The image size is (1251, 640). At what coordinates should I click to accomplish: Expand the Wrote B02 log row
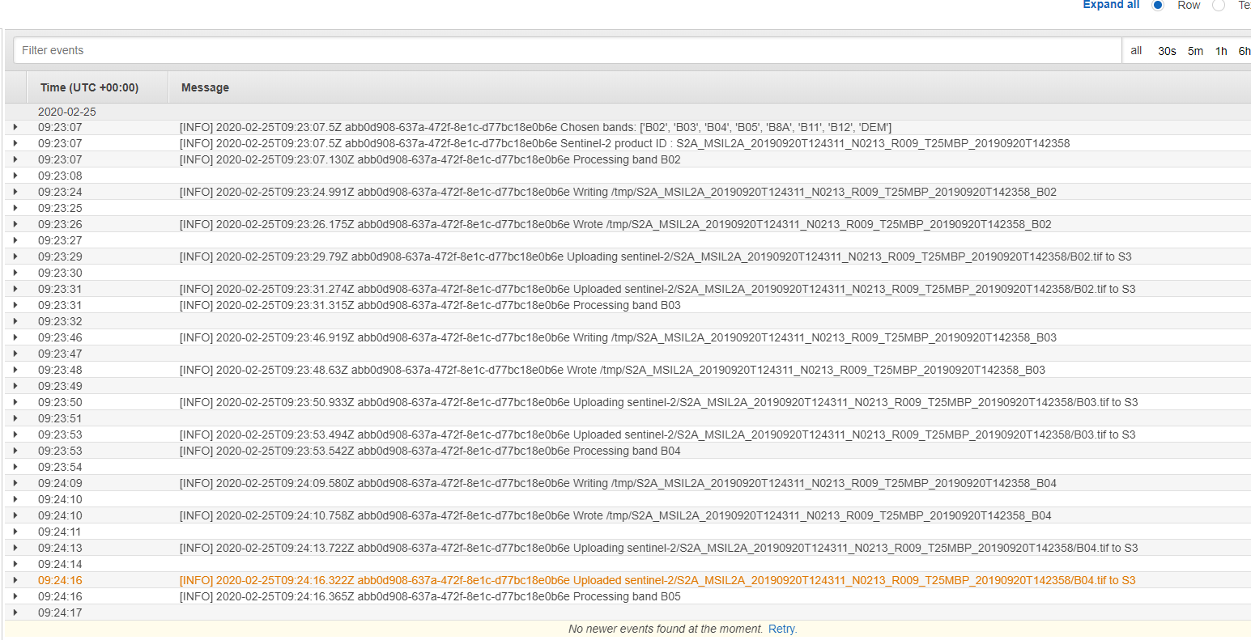(15, 224)
